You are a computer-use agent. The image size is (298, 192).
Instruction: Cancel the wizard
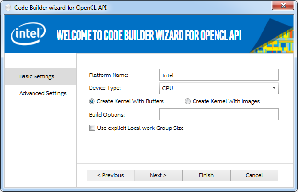coord(254,175)
